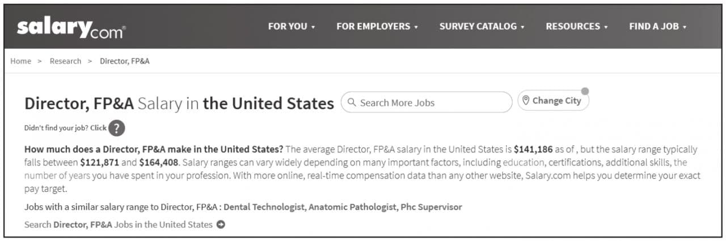Image resolution: width=726 pixels, height=241 pixels.
Task: Click the location pin icon in Change City
Action: pos(526,101)
